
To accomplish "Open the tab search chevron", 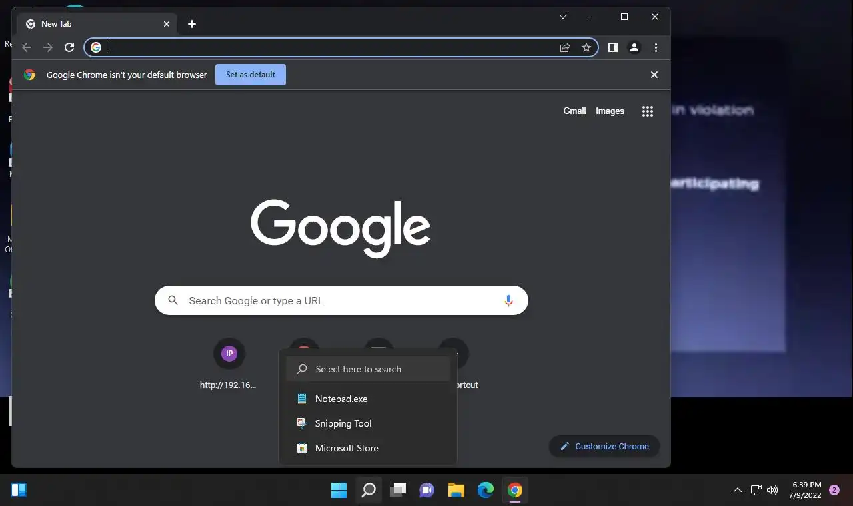I will [x=563, y=17].
